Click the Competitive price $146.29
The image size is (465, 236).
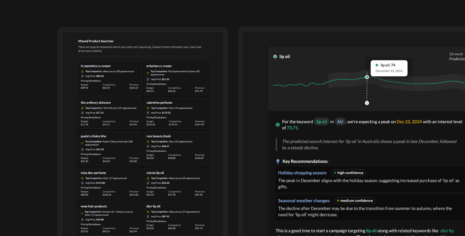pyautogui.click(x=107, y=195)
